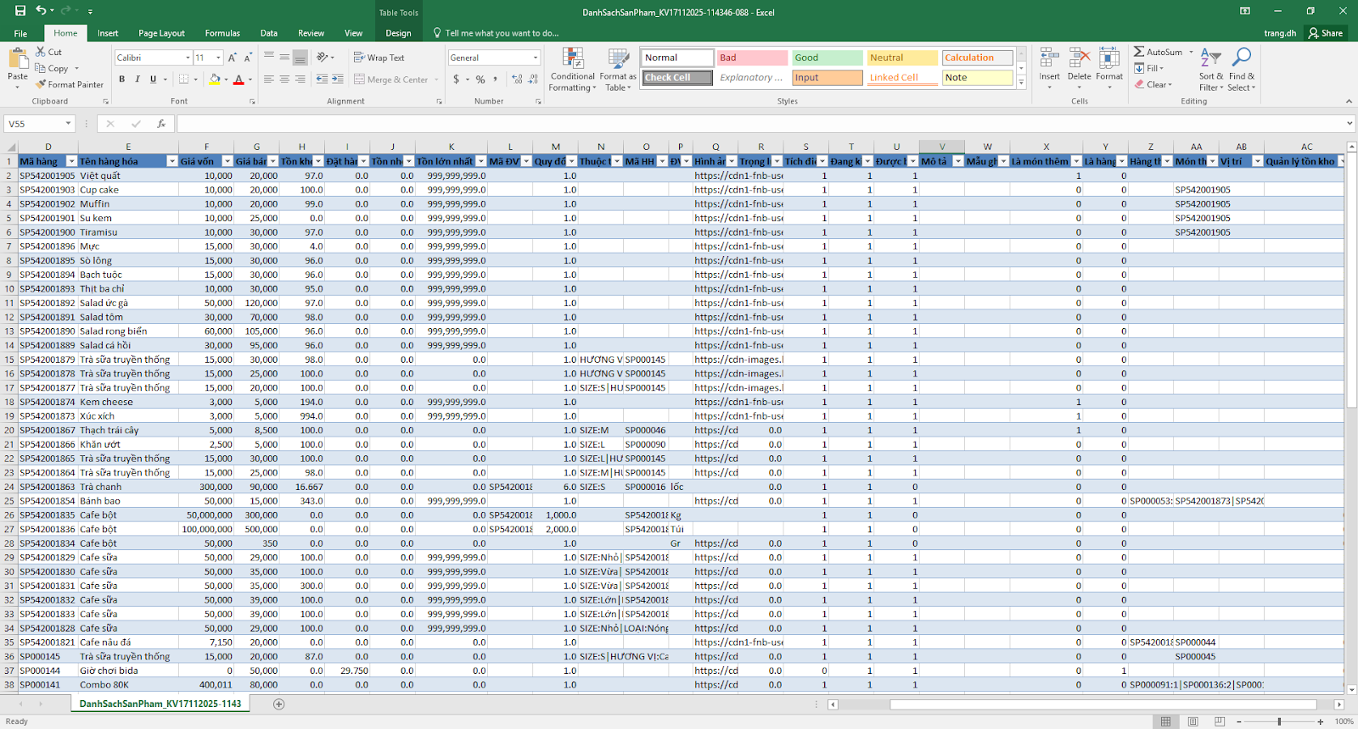Open the Sort & Filter tool
1358x729 pixels.
(1211, 58)
